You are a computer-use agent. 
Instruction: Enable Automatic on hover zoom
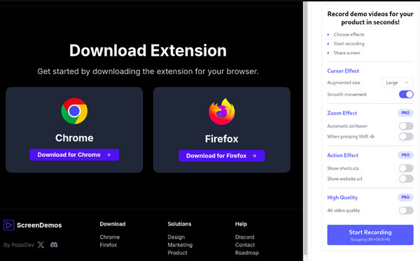(x=406, y=126)
